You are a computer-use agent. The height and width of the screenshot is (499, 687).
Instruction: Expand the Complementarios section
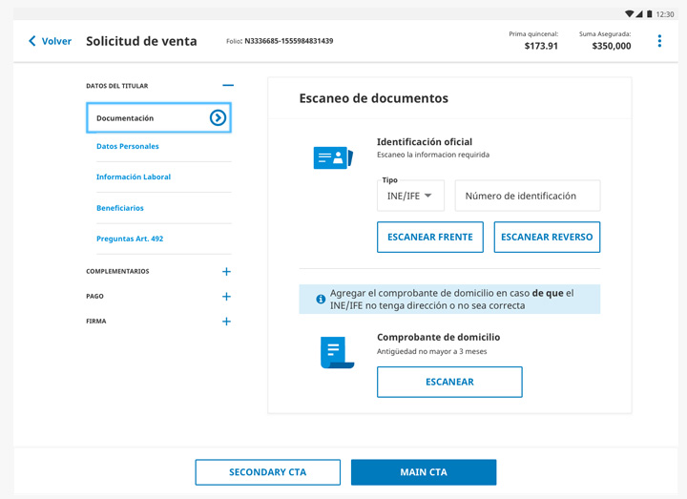point(226,272)
